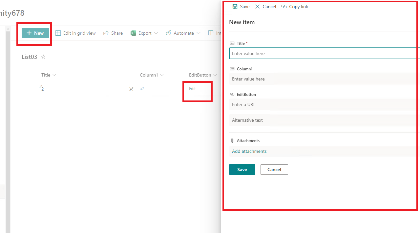Screen dimensions: 420x233
Task: Open list item titled 2
Action: pyautogui.click(x=43, y=89)
